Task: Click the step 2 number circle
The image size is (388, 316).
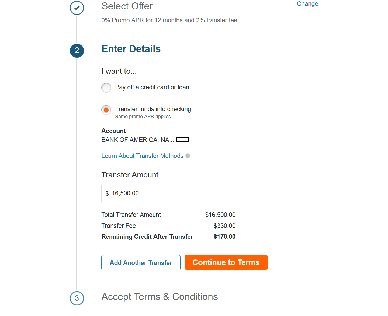Action: point(77,51)
